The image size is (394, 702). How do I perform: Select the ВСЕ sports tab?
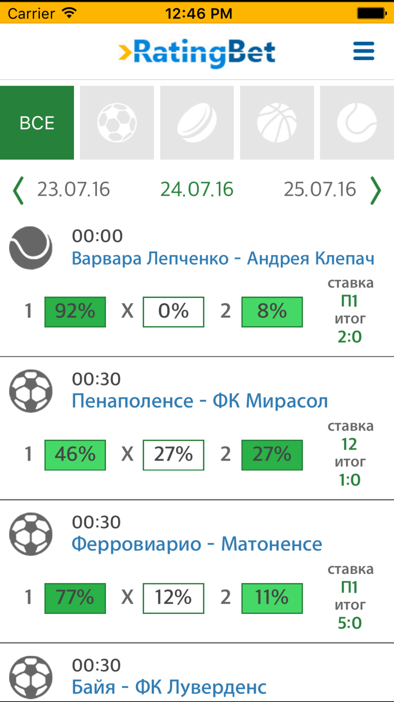37,123
